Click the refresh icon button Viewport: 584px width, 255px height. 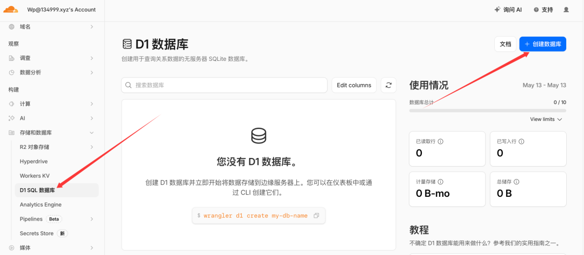tap(388, 85)
